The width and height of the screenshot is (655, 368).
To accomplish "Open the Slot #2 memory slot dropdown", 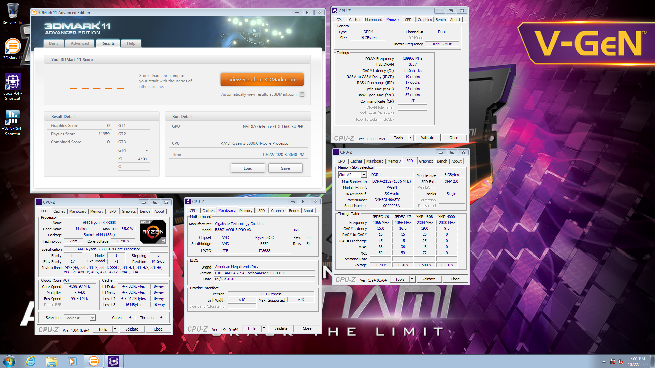I will pos(364,175).
